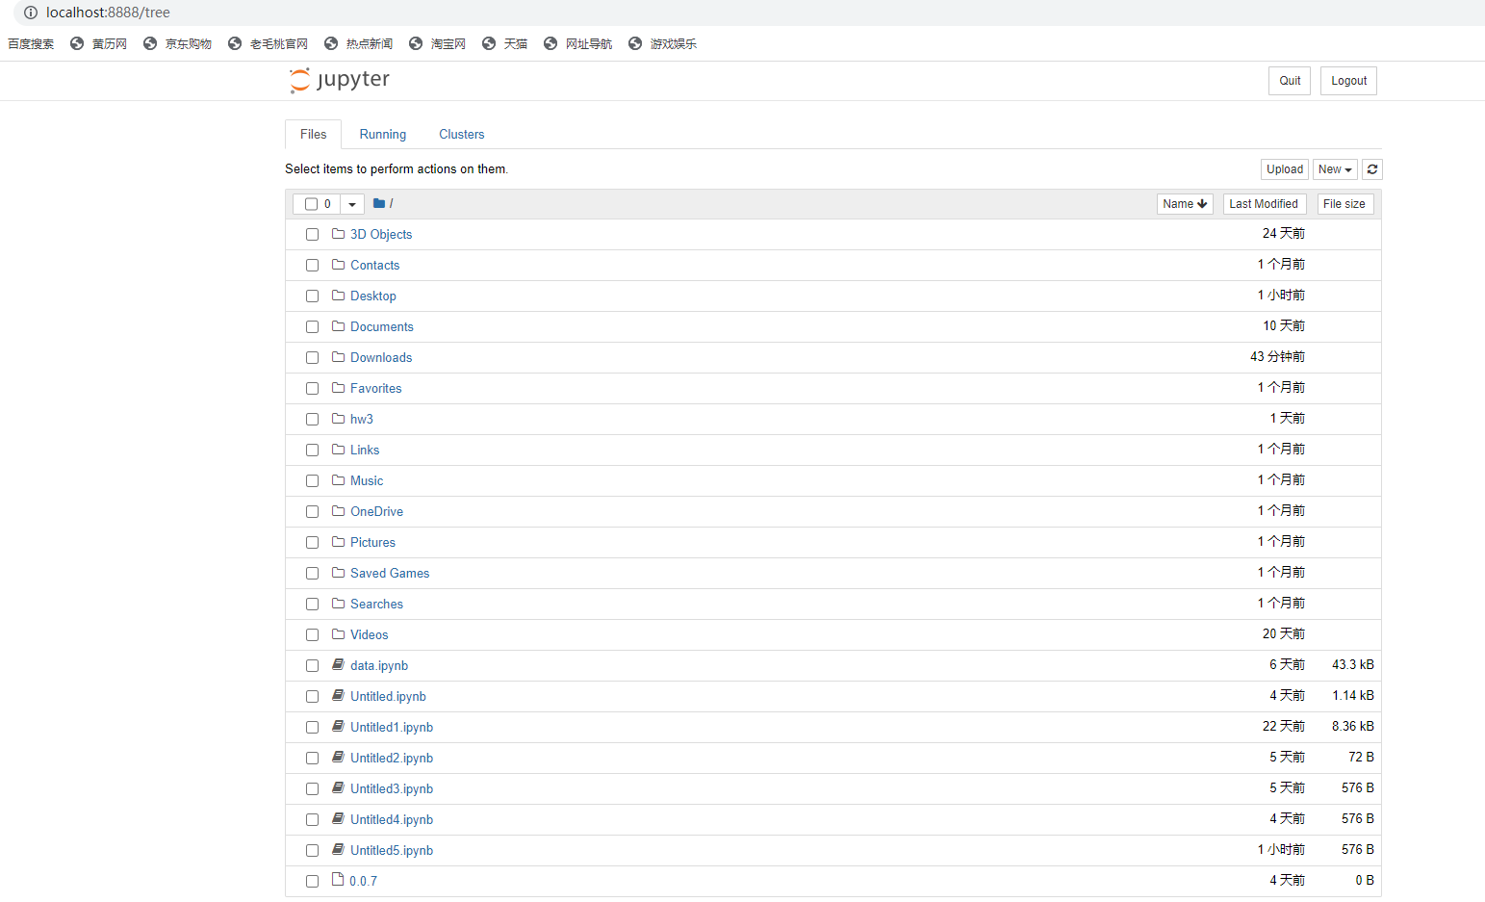Click the browser address bar

(289, 13)
